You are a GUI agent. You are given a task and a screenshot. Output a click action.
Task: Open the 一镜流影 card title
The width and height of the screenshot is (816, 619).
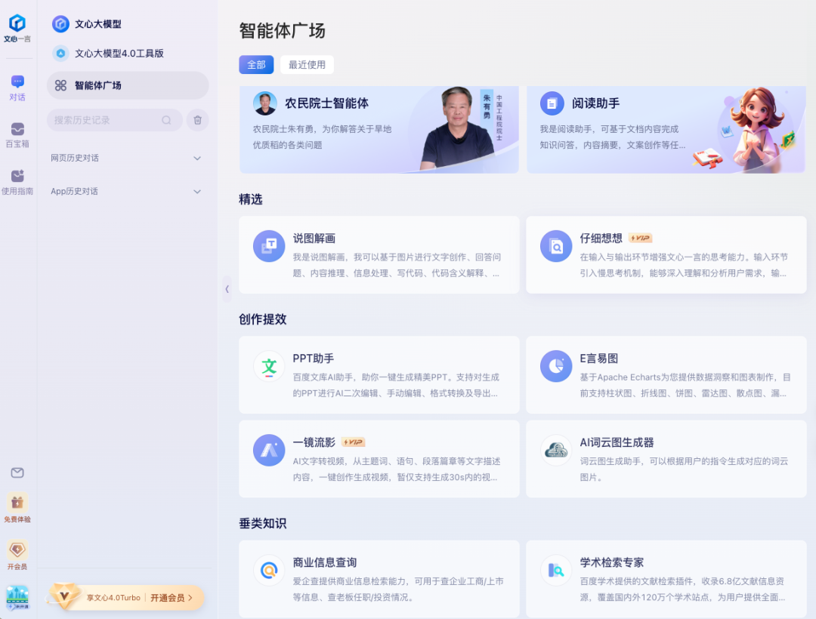pyautogui.click(x=314, y=442)
